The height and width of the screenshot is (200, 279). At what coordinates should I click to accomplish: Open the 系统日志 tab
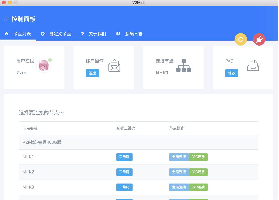[134, 34]
